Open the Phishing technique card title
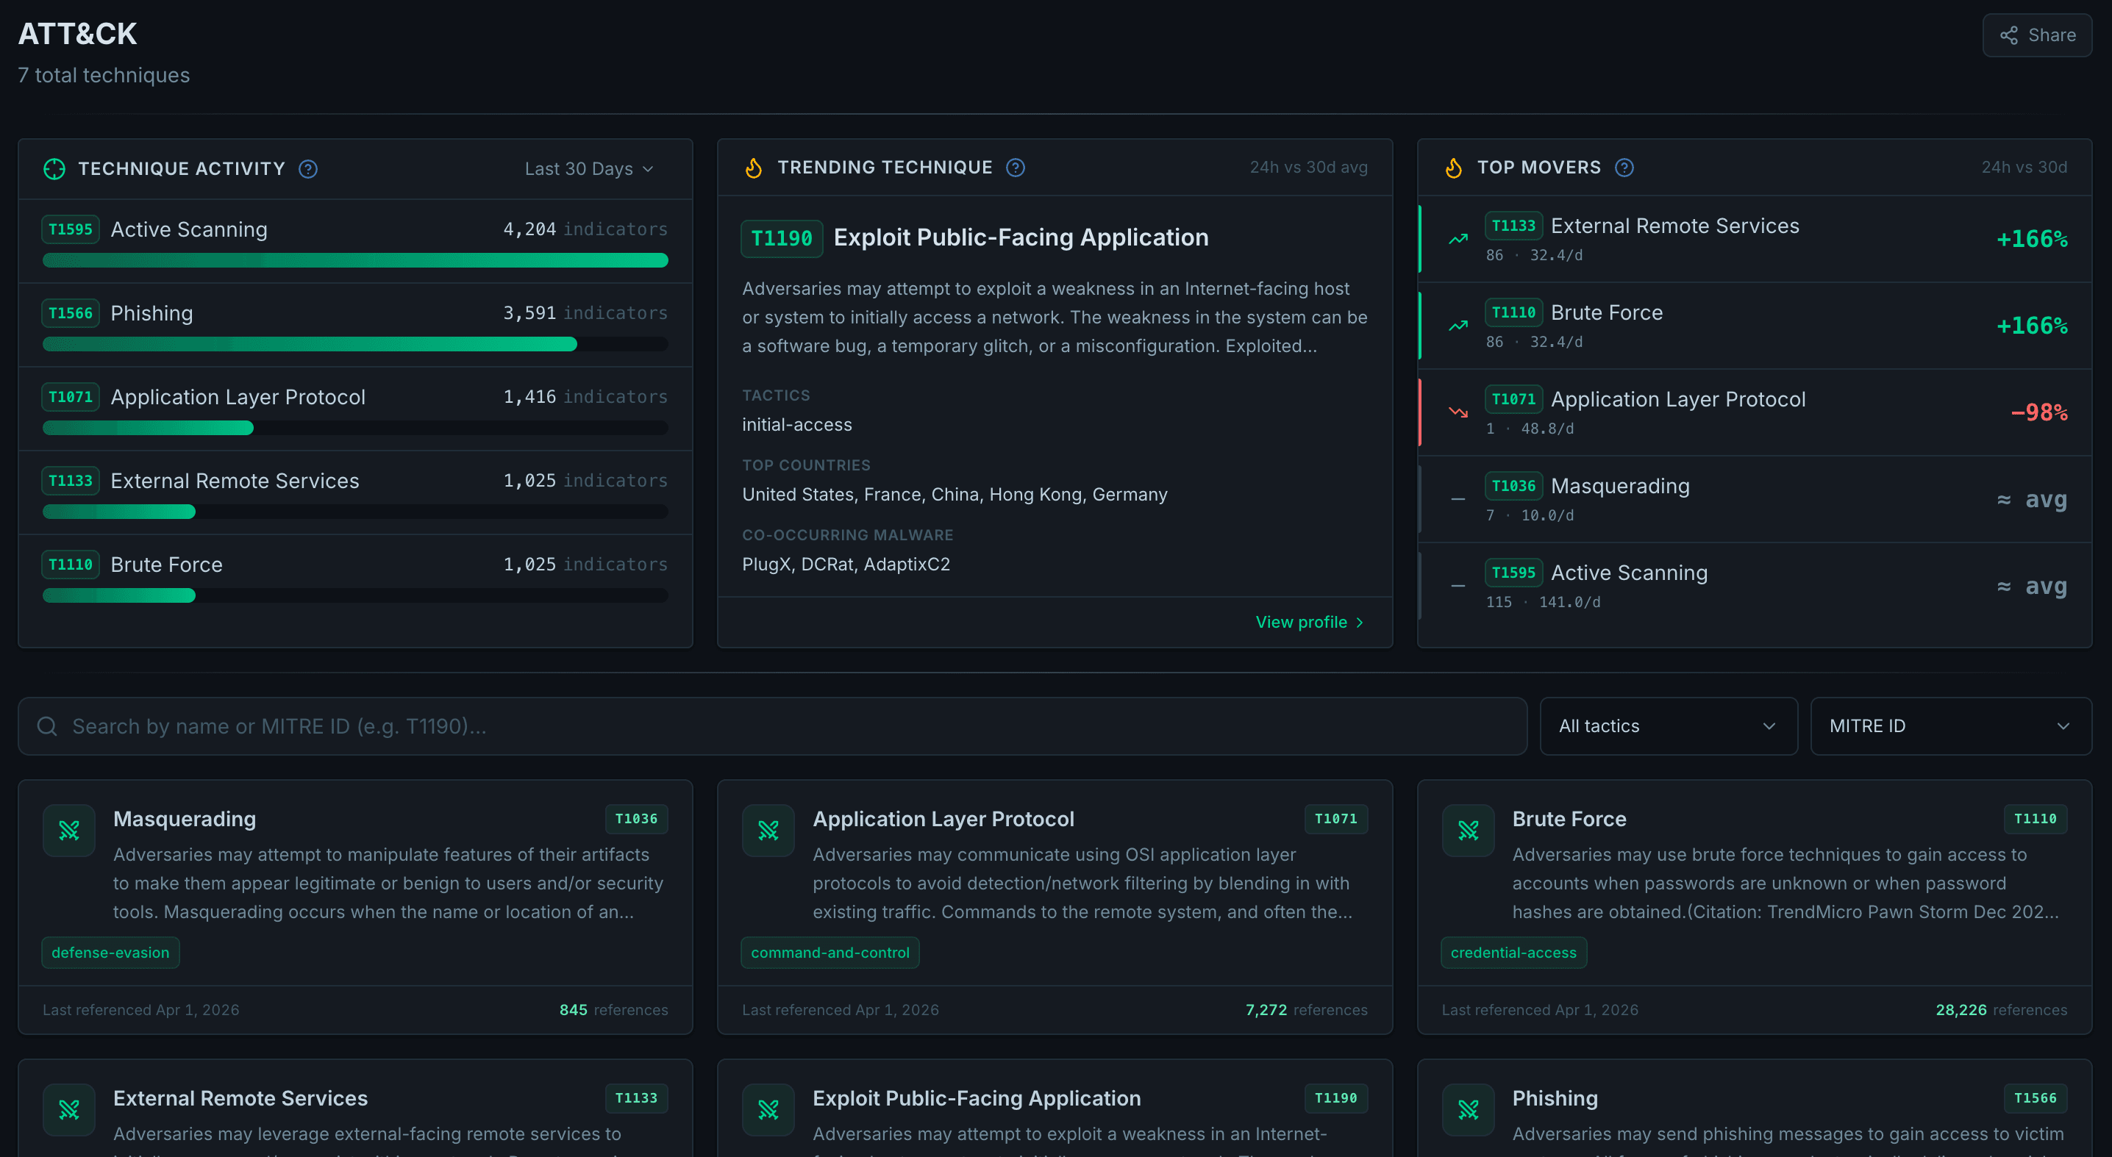 coord(1555,1098)
